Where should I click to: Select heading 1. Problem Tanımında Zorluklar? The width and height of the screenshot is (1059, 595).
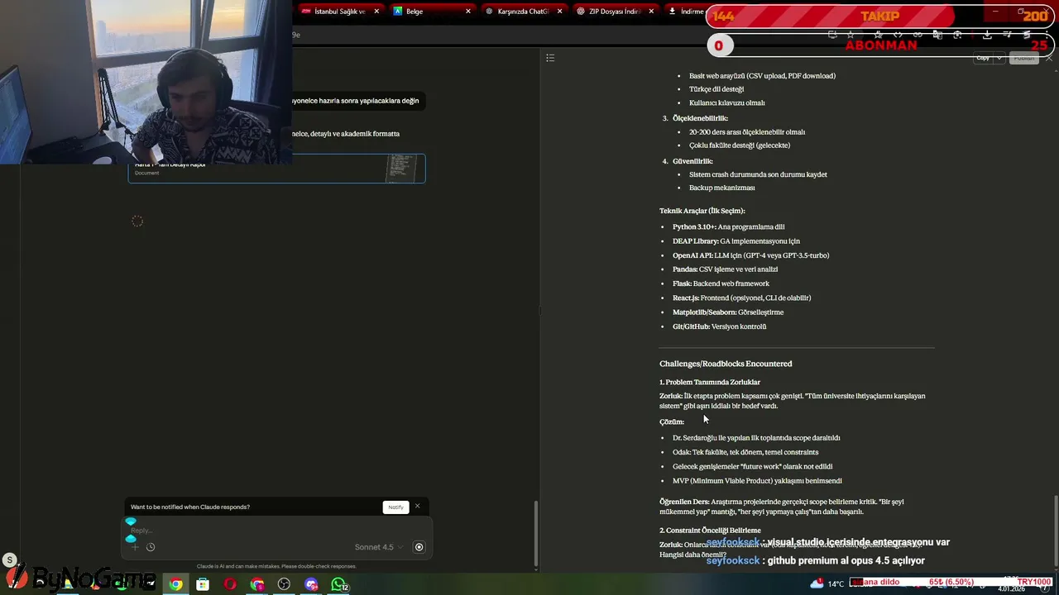point(710,382)
